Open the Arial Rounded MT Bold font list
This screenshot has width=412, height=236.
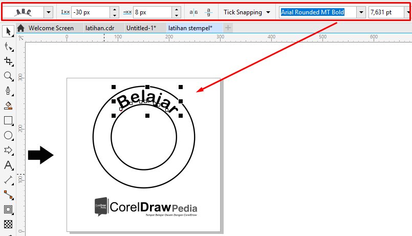coord(361,12)
